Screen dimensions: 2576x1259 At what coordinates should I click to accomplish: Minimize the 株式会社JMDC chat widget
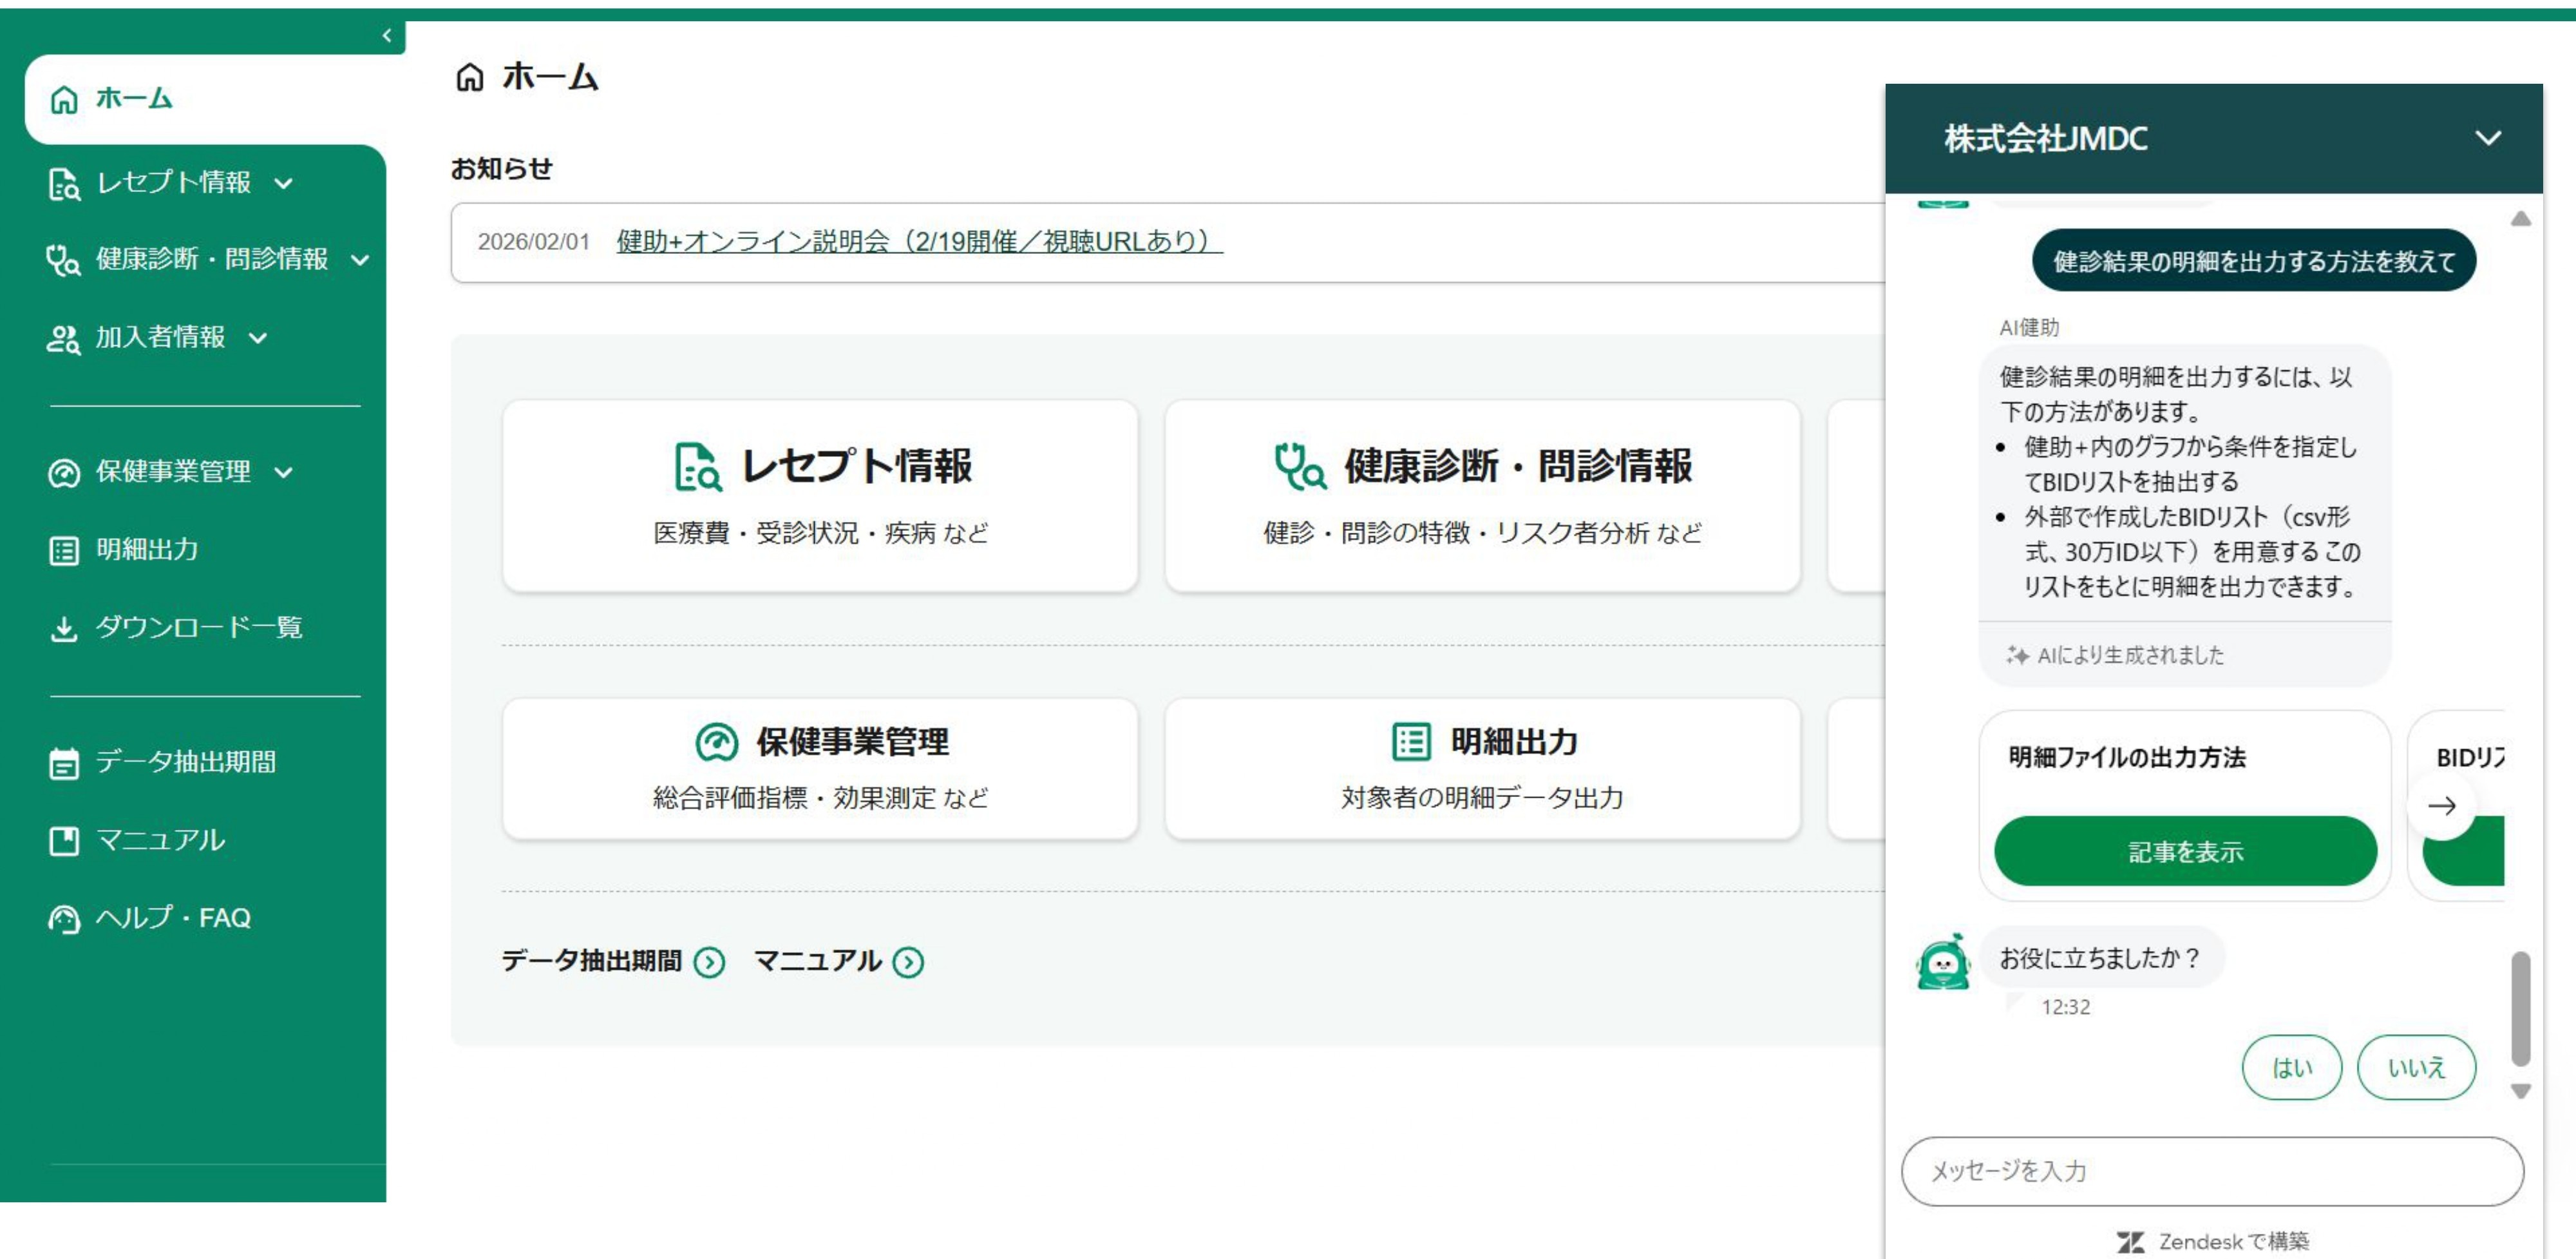[2487, 138]
